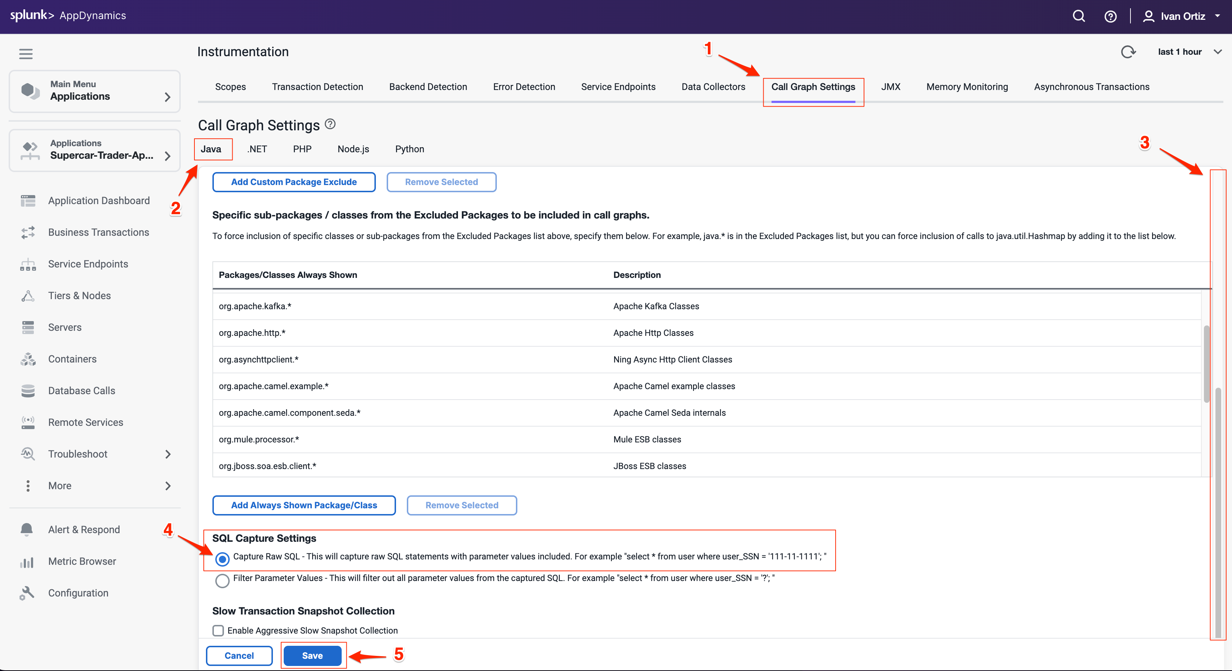Refresh the page using the refresh icon
Screen dimensions: 1232x671
pyautogui.click(x=1129, y=51)
